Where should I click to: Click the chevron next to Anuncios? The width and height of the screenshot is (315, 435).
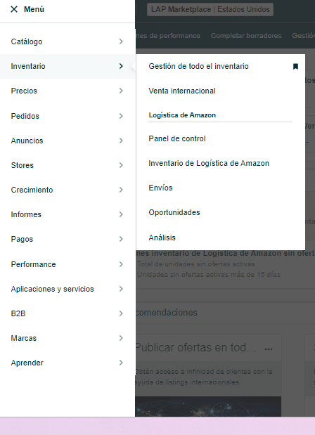pos(121,141)
